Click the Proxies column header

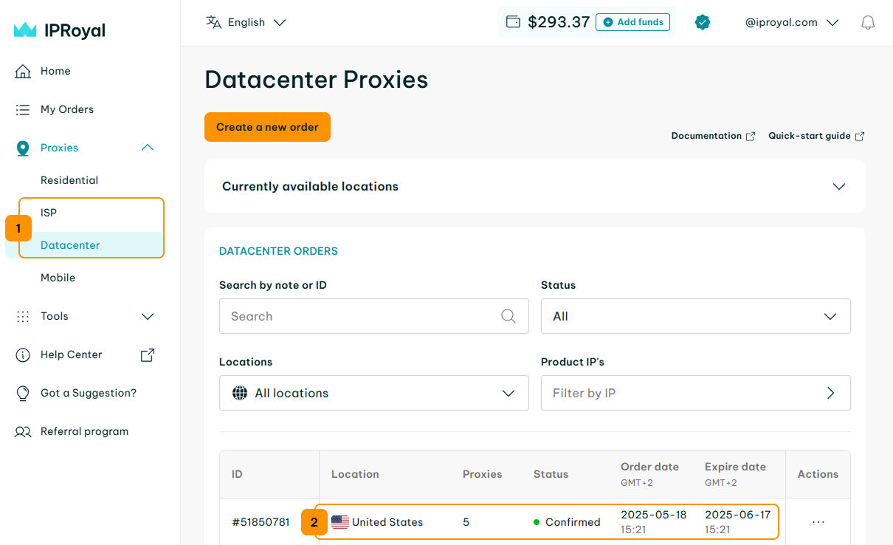point(483,474)
